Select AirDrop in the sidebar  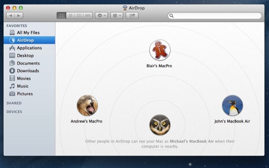[29, 40]
